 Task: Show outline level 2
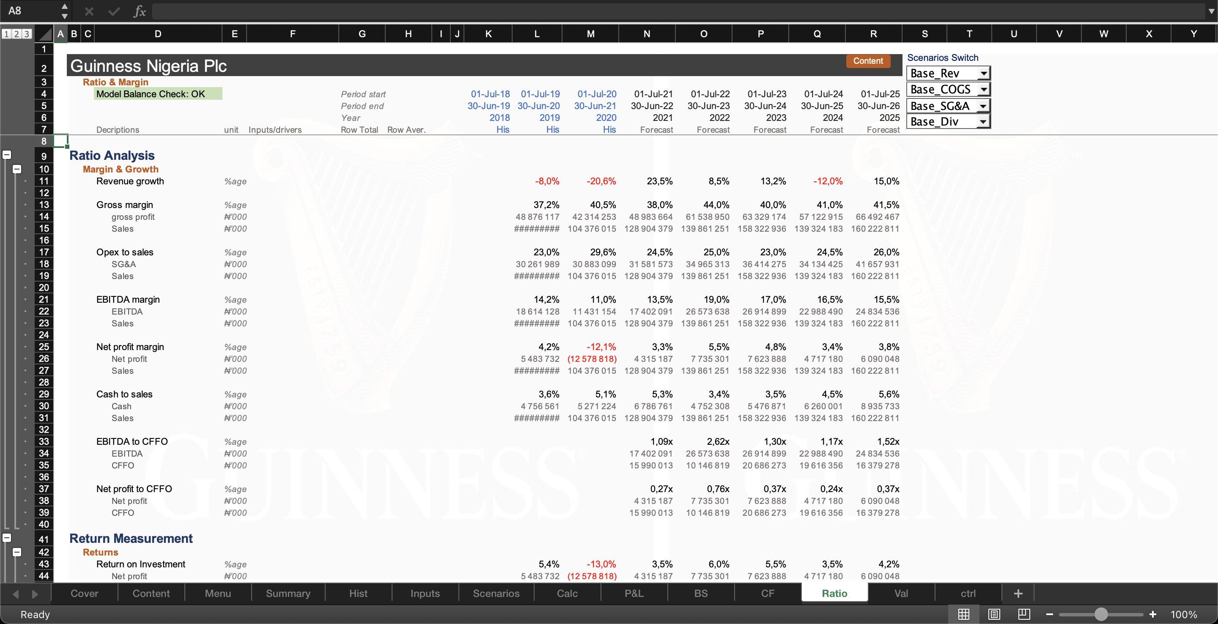coord(16,34)
